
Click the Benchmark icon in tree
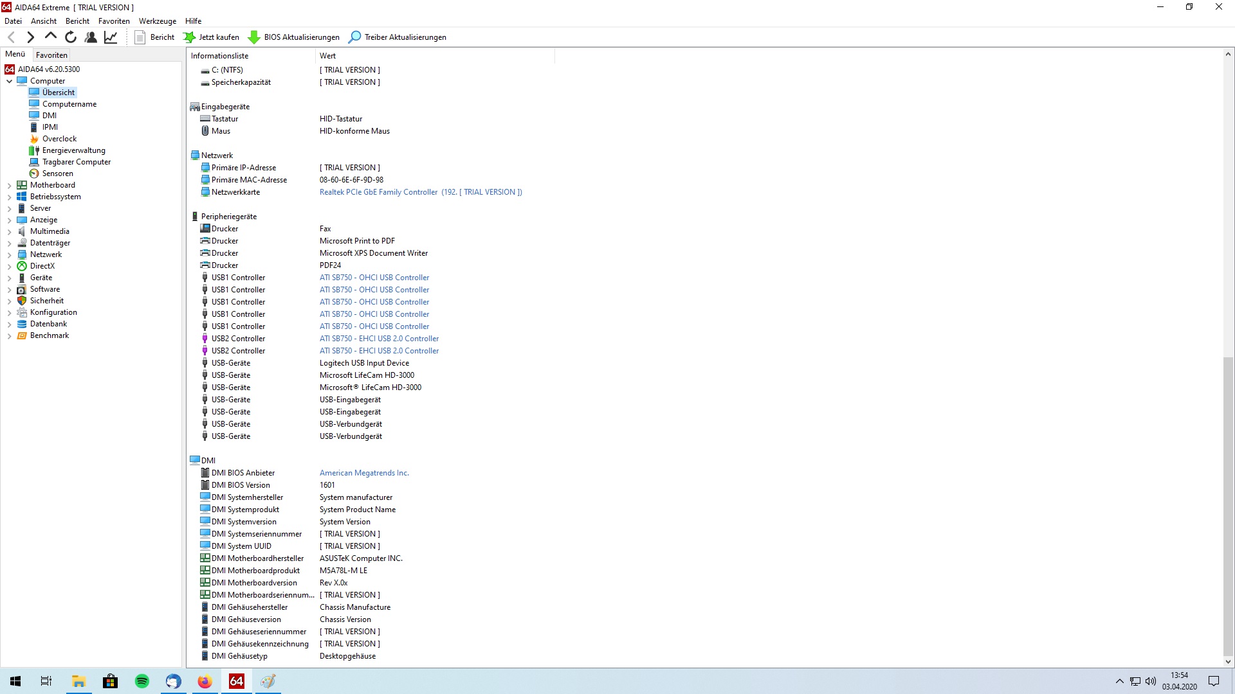pos(22,335)
